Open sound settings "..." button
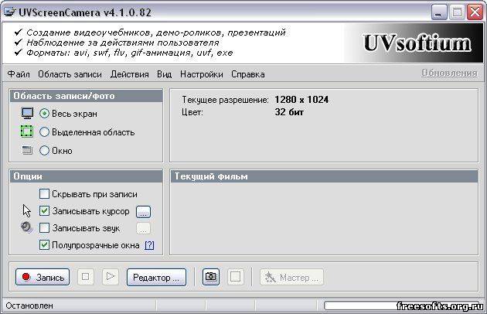 [143, 228]
